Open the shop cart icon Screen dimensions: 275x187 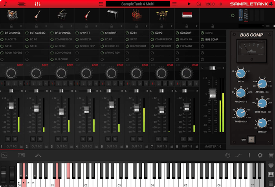[271, 155]
